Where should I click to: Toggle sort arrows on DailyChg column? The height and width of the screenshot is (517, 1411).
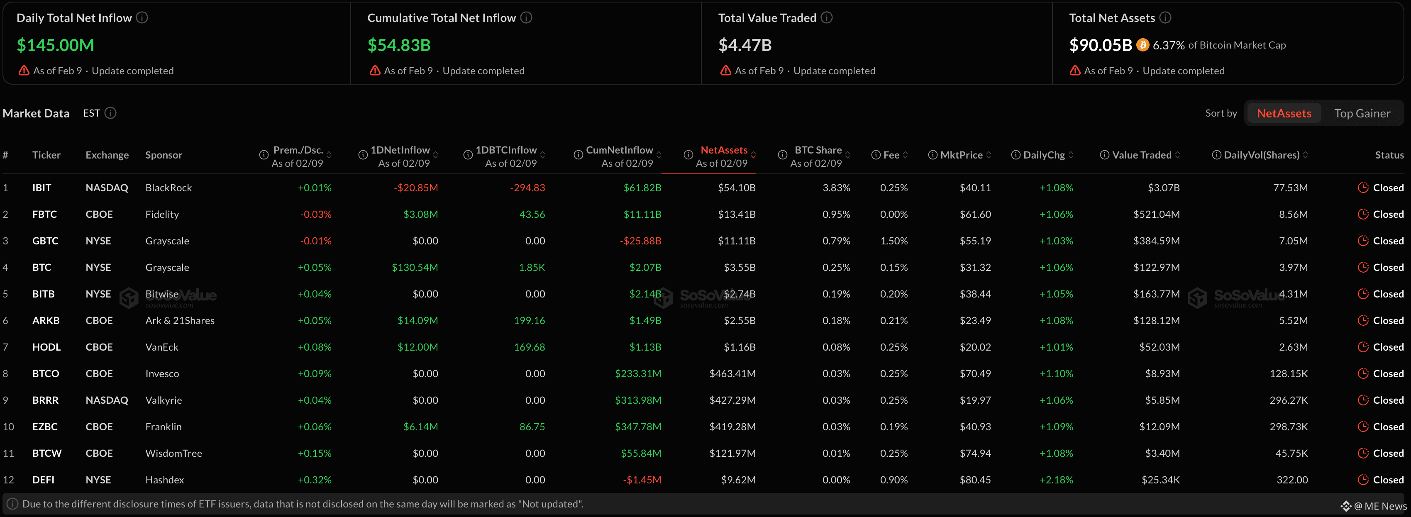1070,155
